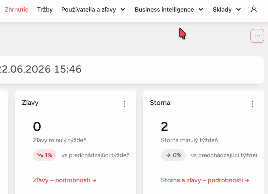Open the Business intelligence menu
The width and height of the screenshot is (268, 194).
(164, 10)
